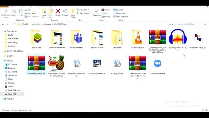Open plant design in the sidebar
Screen dimensions: 209x118
[x=11, y=42]
